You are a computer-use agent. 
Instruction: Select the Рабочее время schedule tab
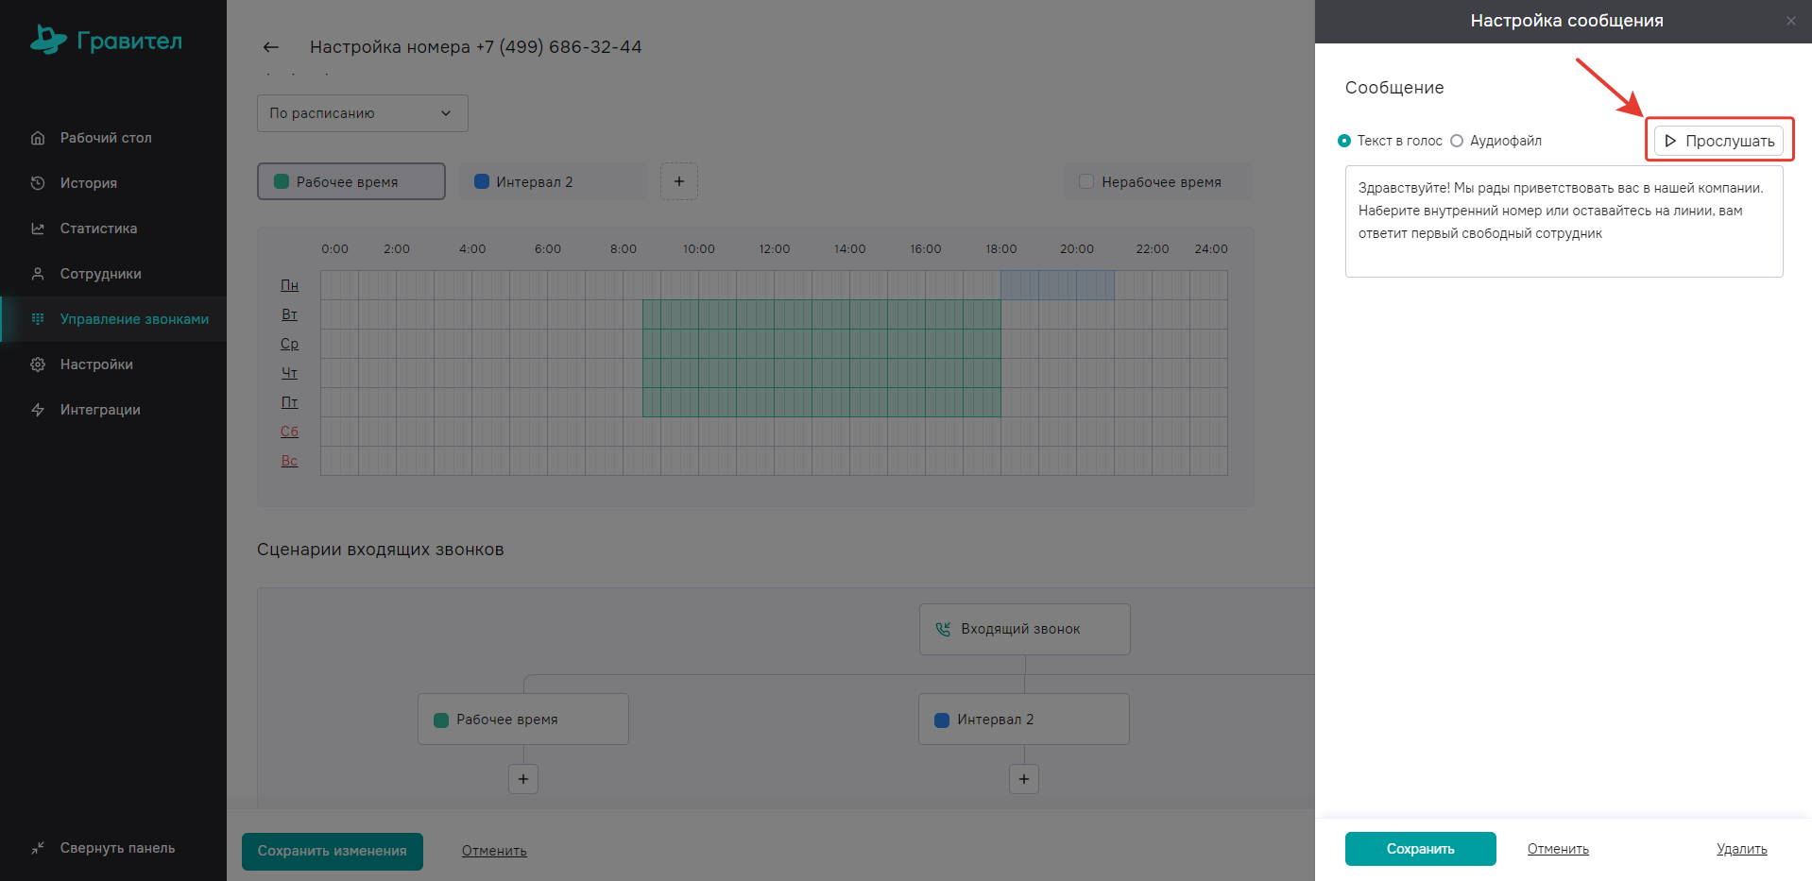[350, 181]
